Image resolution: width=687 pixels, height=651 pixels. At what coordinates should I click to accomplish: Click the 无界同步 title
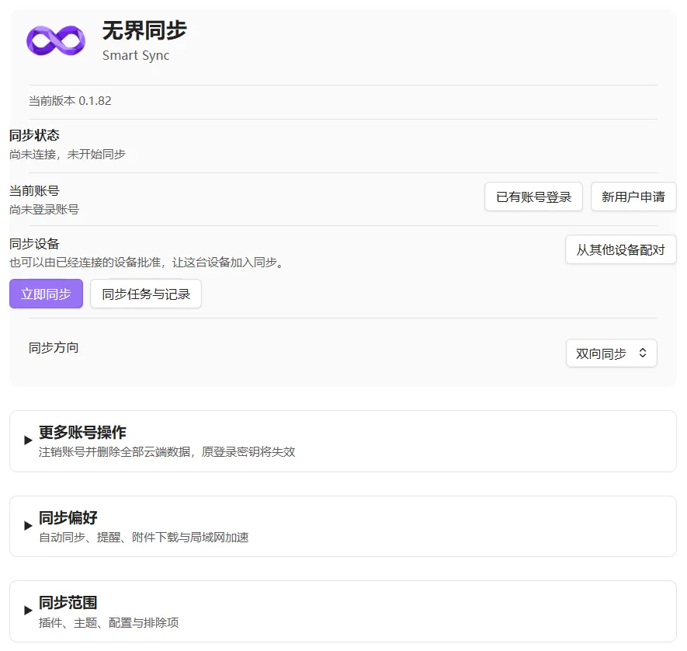144,31
